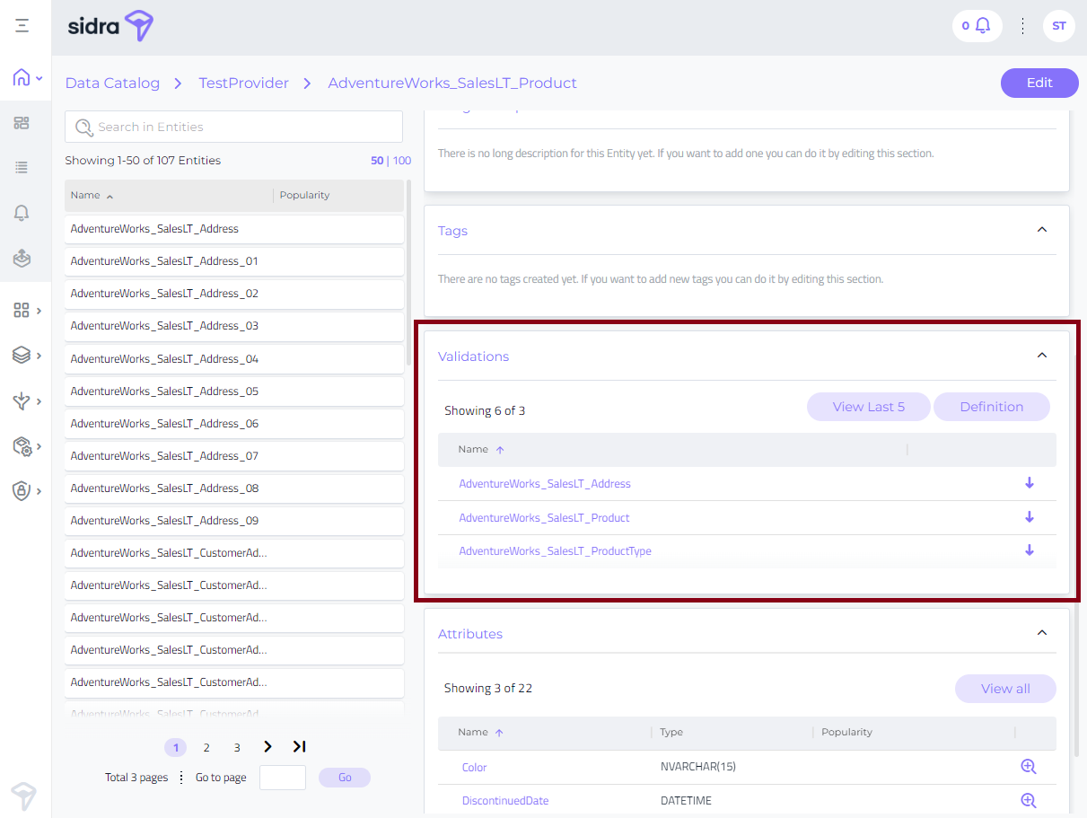Click the notifications bell icon in header
This screenshot has width=1087, height=818.
pyautogui.click(x=982, y=26)
